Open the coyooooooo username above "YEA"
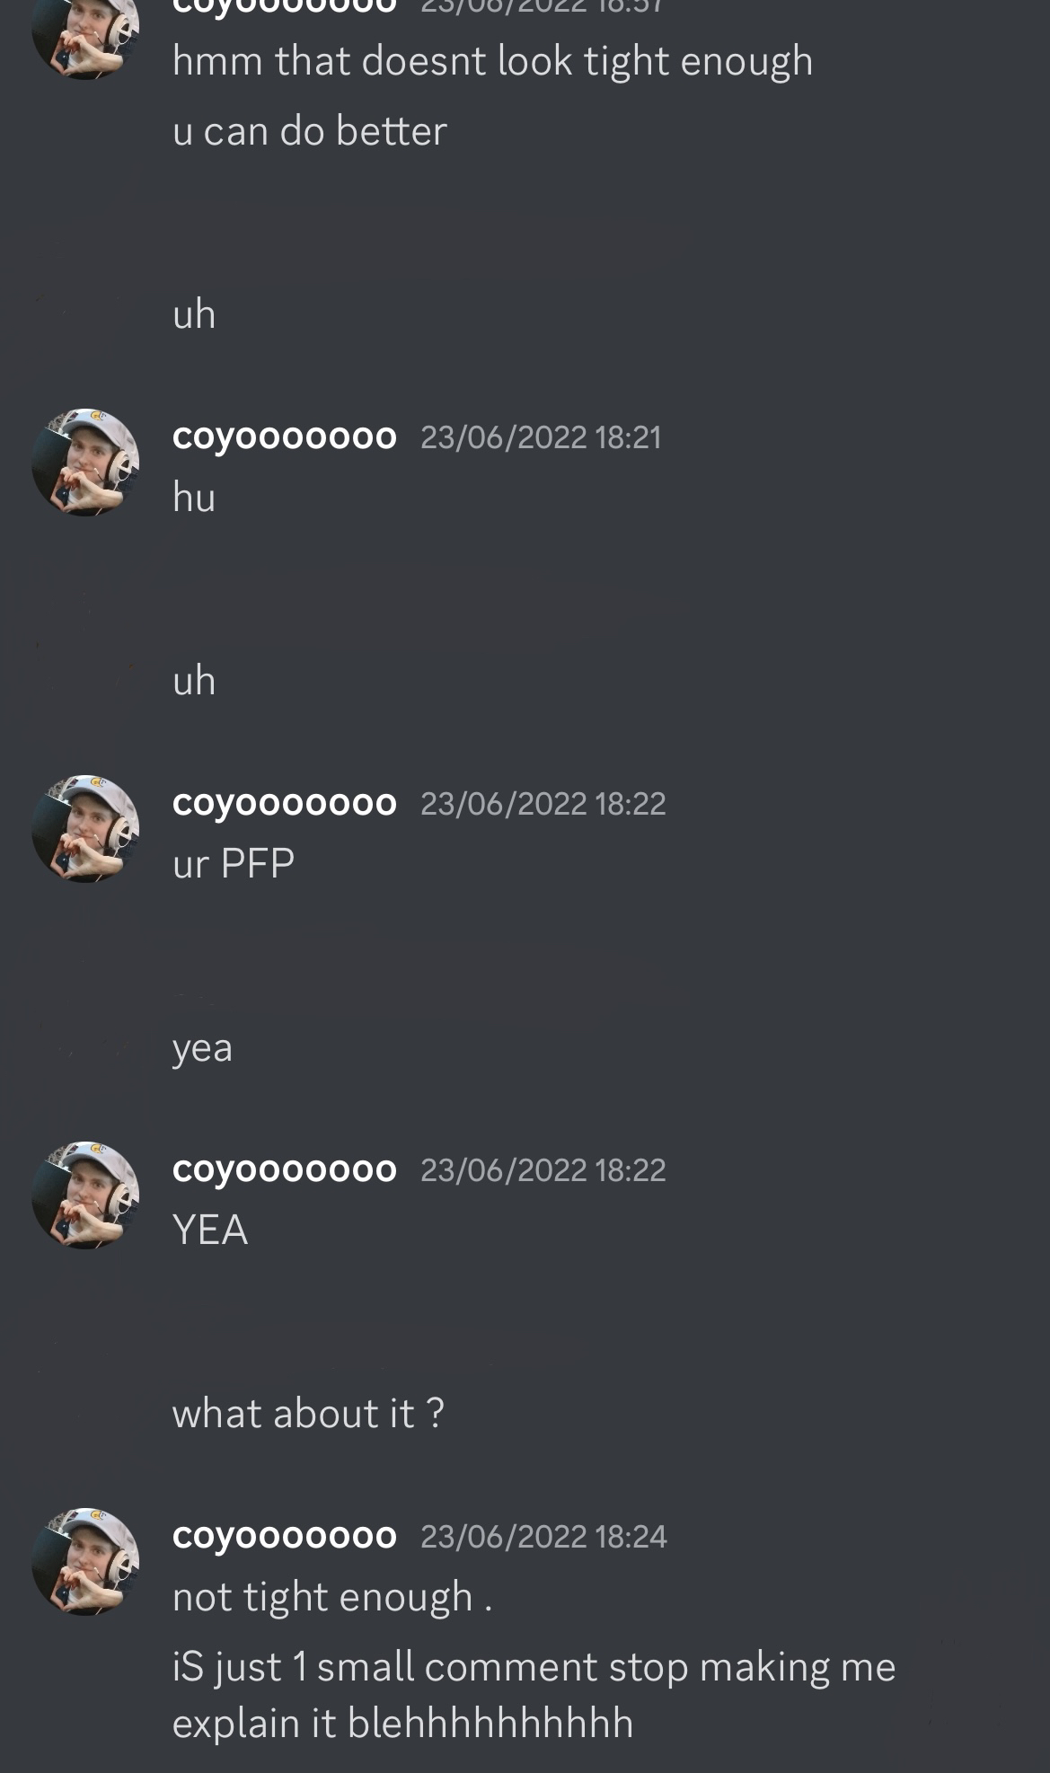 [x=284, y=1169]
